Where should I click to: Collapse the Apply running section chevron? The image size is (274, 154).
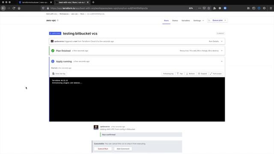222,61
